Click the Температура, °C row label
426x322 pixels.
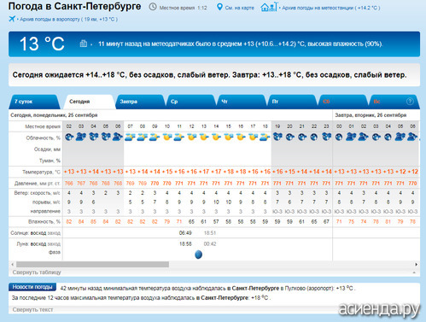click(x=41, y=172)
